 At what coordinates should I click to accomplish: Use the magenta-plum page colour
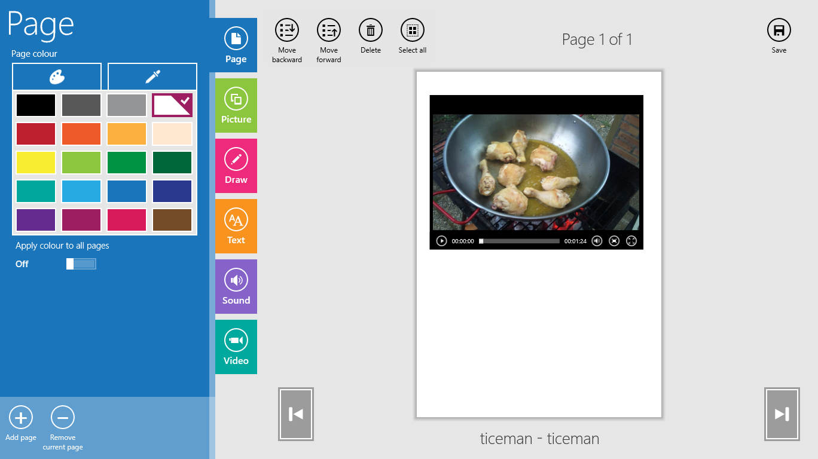click(x=81, y=220)
